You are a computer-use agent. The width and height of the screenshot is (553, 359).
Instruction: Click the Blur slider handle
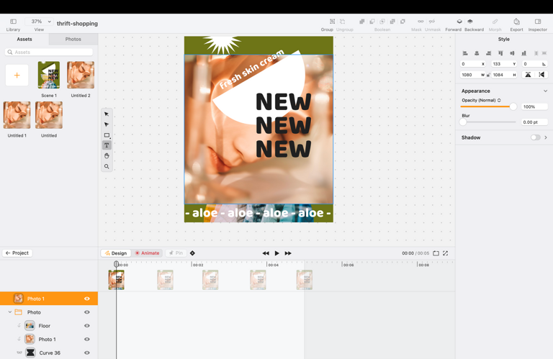coord(463,122)
